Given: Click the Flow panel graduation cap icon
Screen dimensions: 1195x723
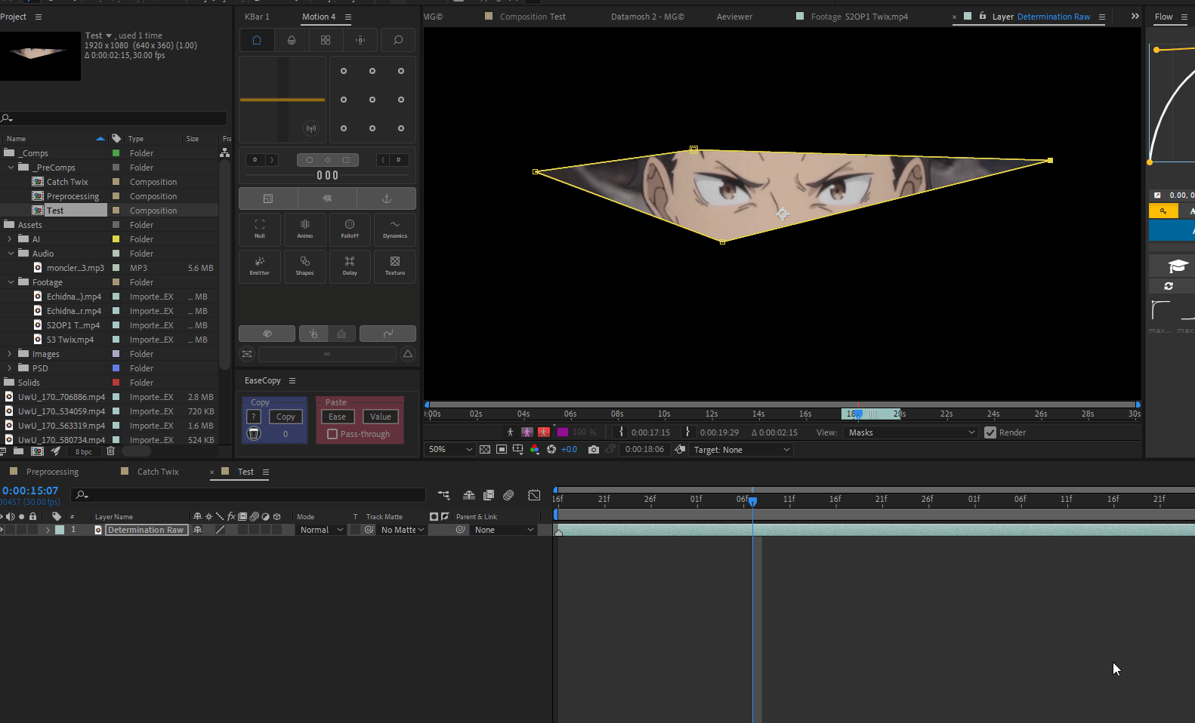Looking at the screenshot, I should (x=1178, y=266).
